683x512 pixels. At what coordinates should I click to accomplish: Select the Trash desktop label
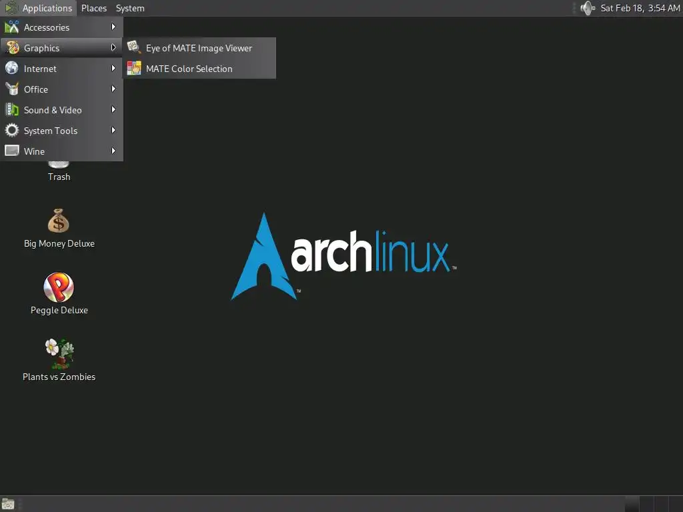[x=59, y=177]
